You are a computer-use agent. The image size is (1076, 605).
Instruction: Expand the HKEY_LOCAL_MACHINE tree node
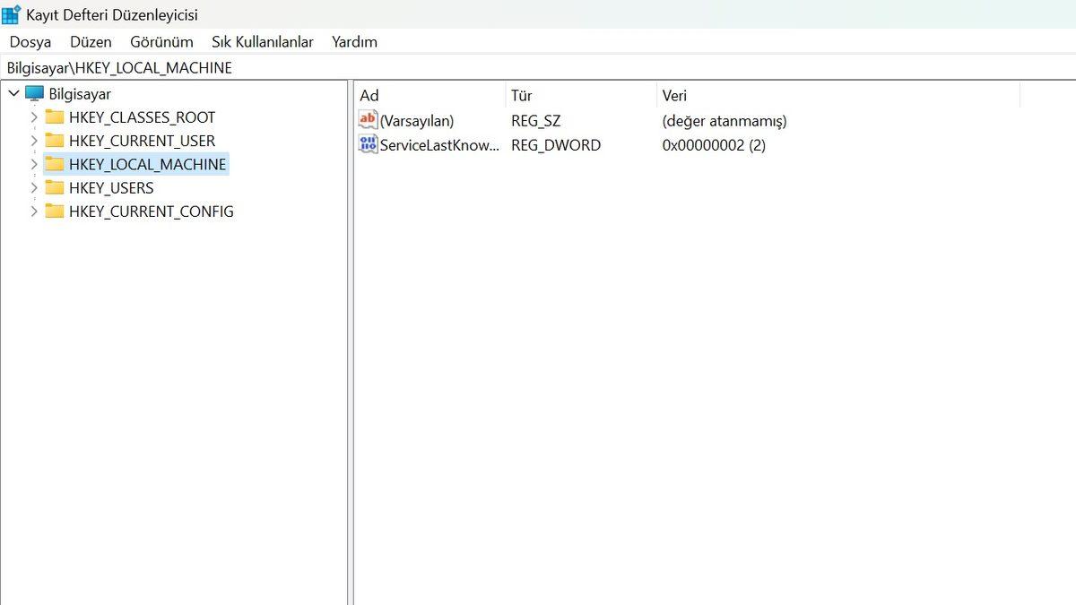click(33, 164)
